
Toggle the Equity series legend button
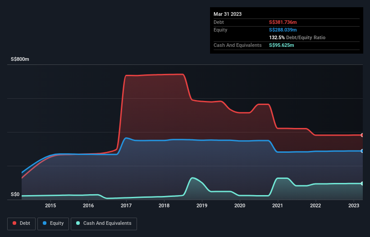[x=53, y=223]
